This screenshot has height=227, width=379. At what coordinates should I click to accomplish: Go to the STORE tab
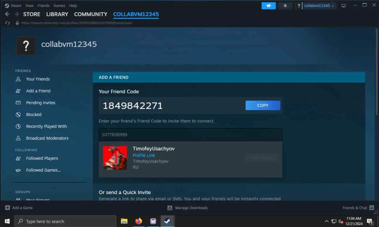coord(32,14)
